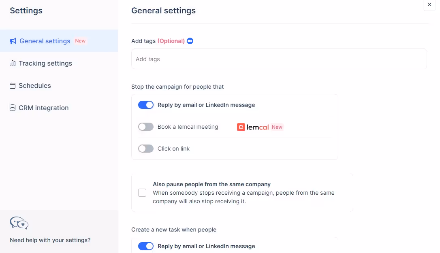Open the chat help icon at bottom left
The width and height of the screenshot is (440, 253).
point(19,223)
